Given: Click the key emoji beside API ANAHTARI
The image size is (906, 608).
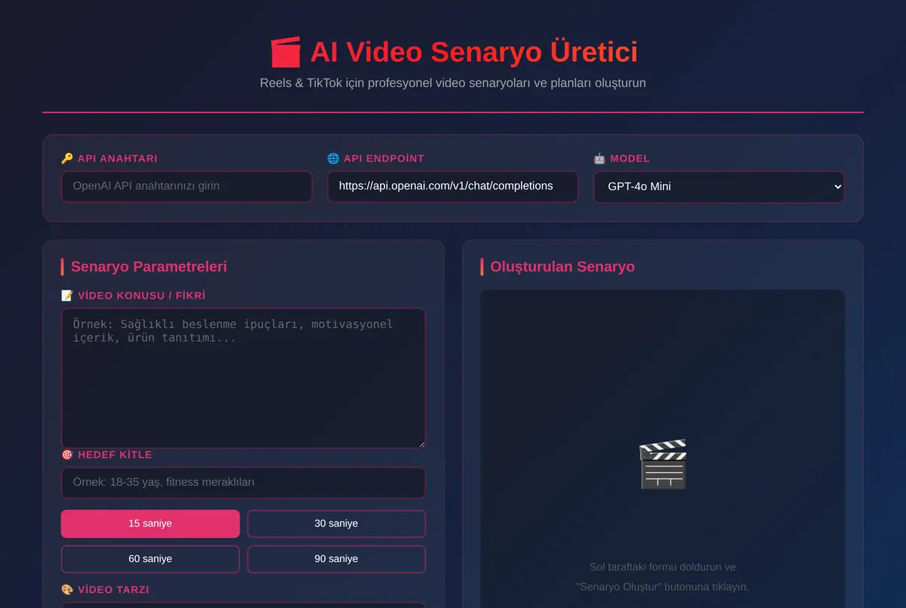Looking at the screenshot, I should click(x=67, y=159).
